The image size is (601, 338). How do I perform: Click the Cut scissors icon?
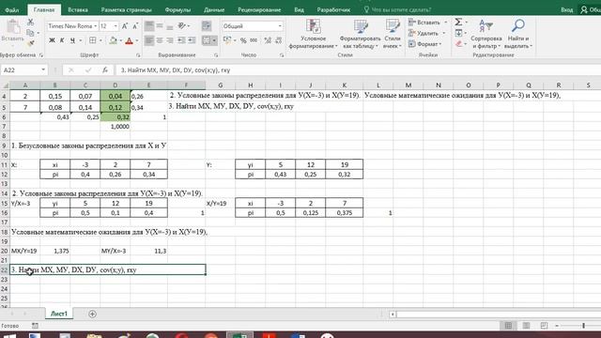point(30,23)
